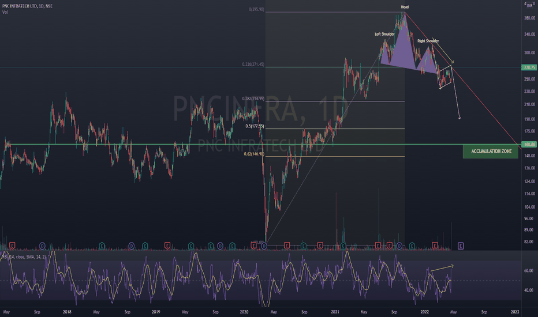Click the 160.00 horizontal line price tag
538x317 pixels.
click(x=529, y=144)
